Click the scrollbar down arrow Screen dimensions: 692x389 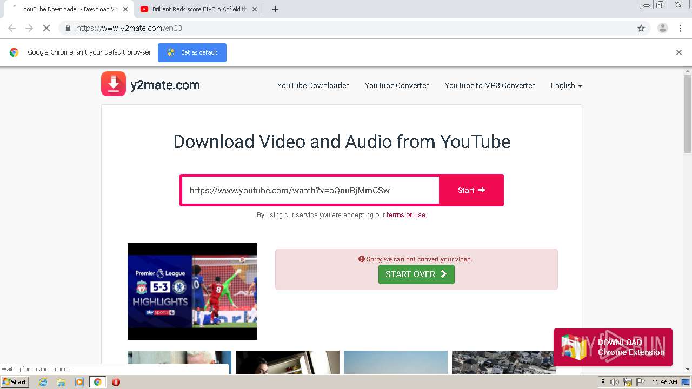click(x=688, y=370)
